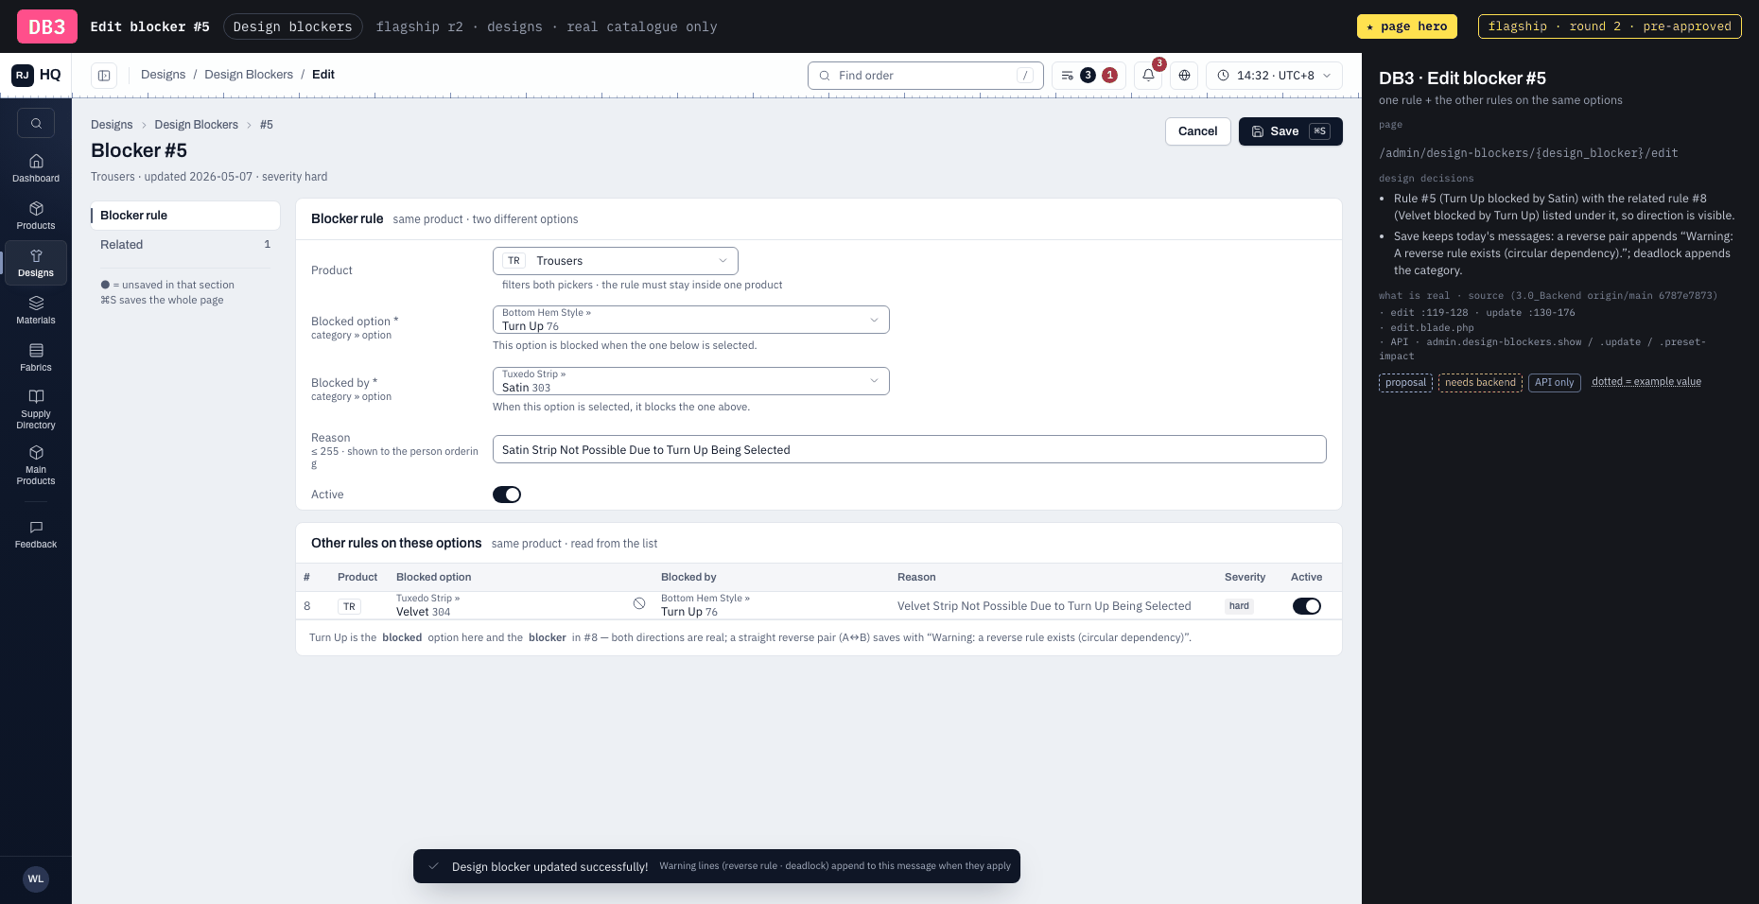The height and width of the screenshot is (904, 1759).
Task: Open the Trousers product dropdown
Action: (616, 261)
